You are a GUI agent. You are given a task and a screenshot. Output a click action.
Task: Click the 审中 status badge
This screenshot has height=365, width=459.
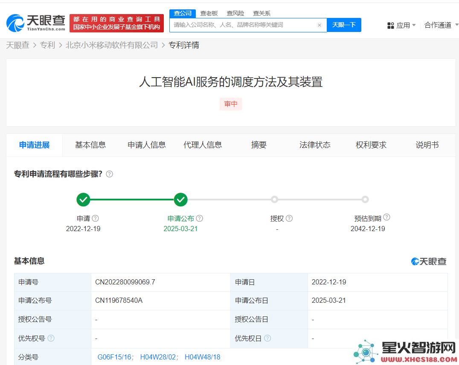click(231, 104)
